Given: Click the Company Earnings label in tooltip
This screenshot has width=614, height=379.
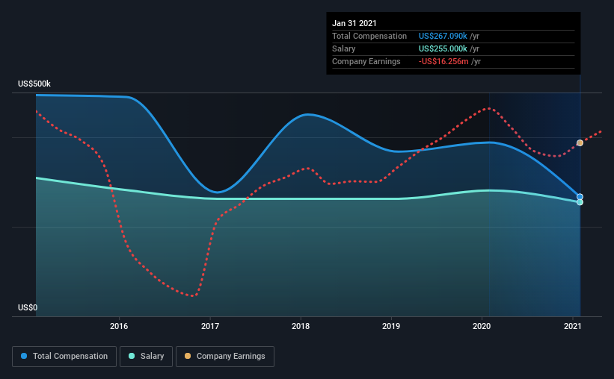Looking at the screenshot, I should 366,61.
